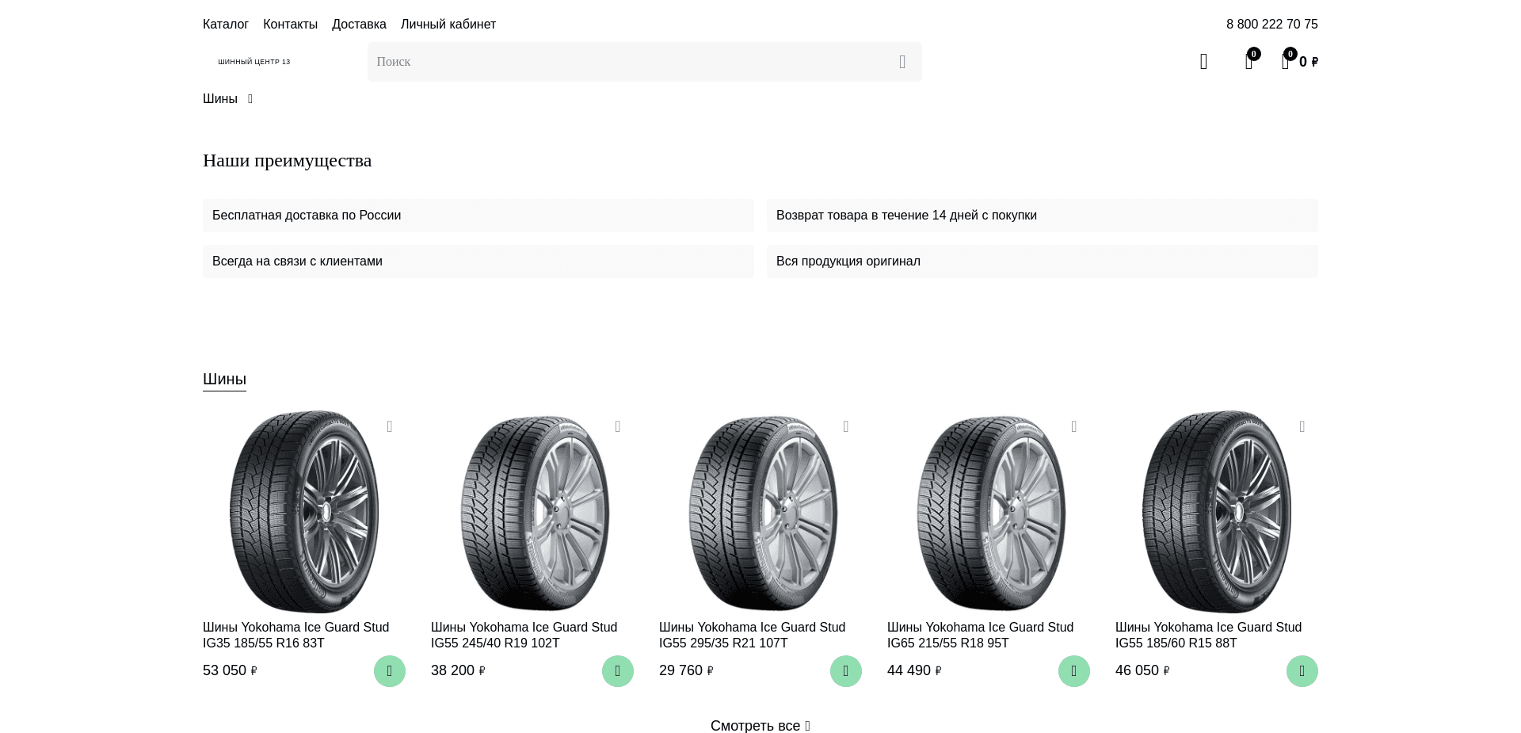Open the Доставка menu item

tap(359, 25)
